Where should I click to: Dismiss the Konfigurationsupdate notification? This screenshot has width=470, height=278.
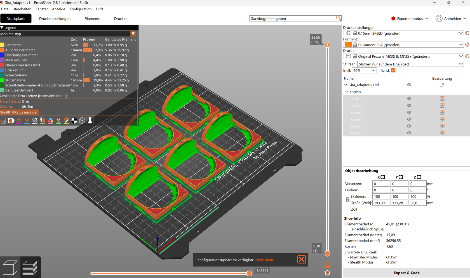[x=302, y=259]
